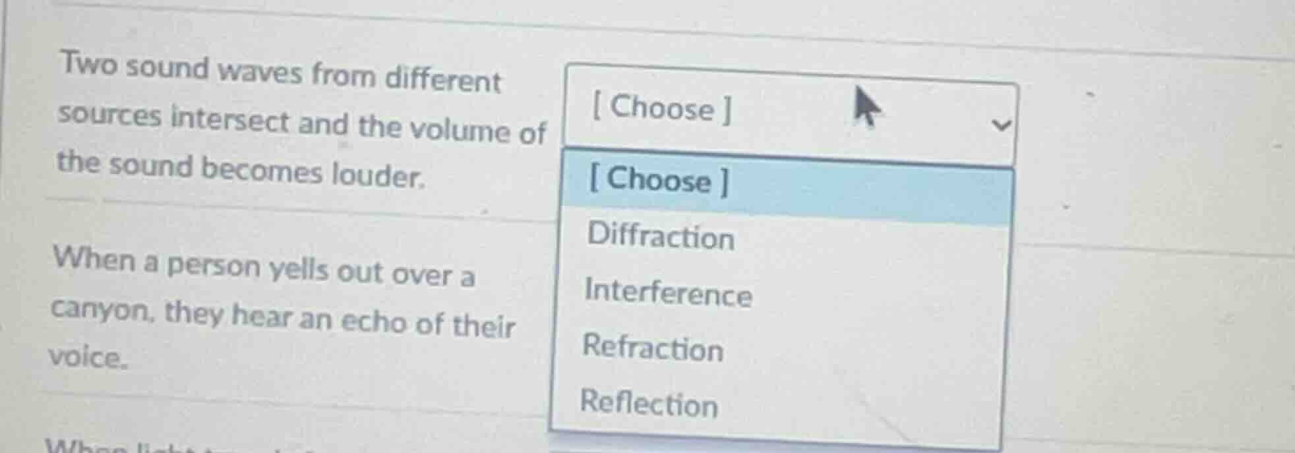
Task: Click the word "person" in the second question
Action: point(214,265)
